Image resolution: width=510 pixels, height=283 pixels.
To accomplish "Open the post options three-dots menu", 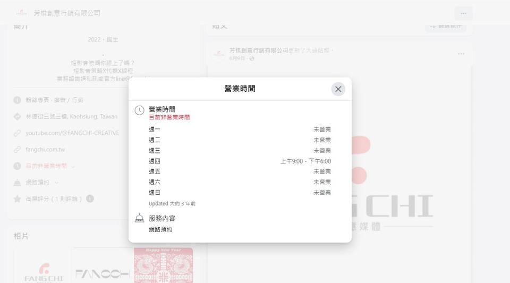I will click(461, 54).
